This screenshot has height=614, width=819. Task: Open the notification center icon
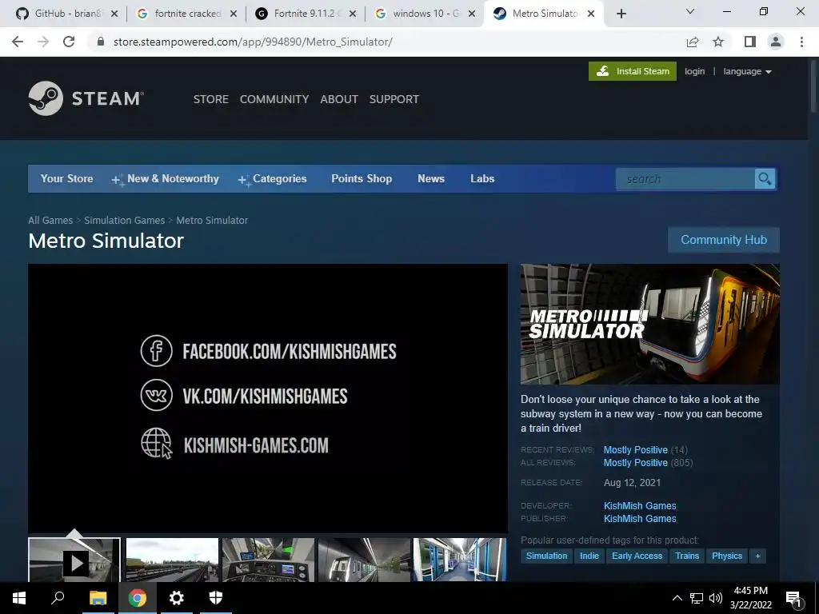pos(794,598)
